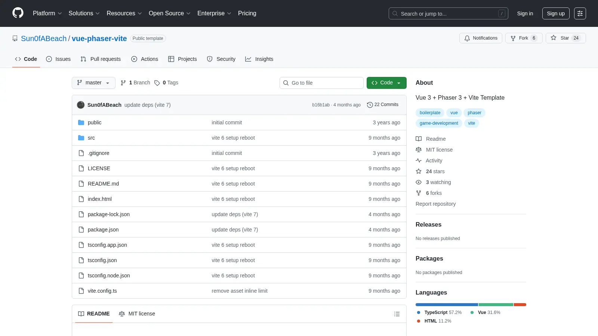
Task: Open the GitHub homepage logo
Action: [18, 13]
